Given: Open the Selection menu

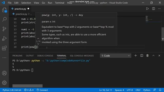Looking at the screenshot, I should 26,3.
